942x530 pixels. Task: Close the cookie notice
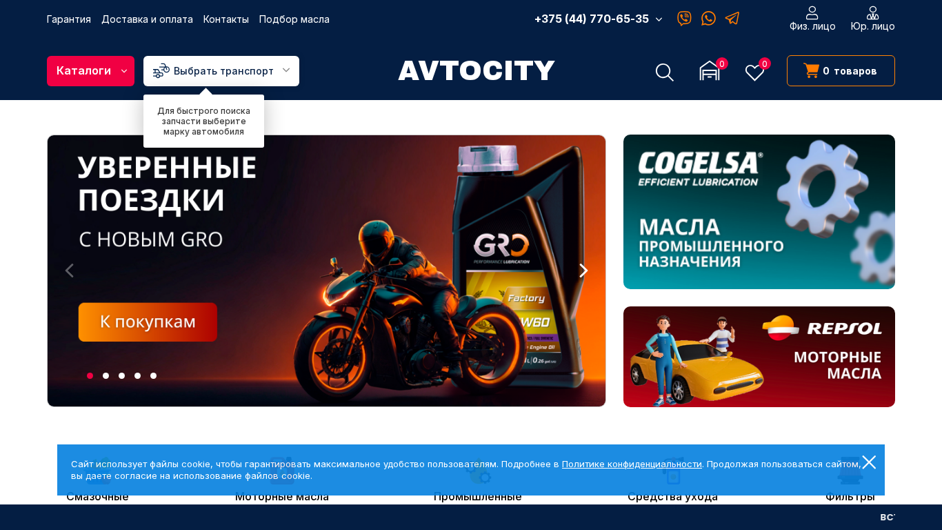coord(869,462)
